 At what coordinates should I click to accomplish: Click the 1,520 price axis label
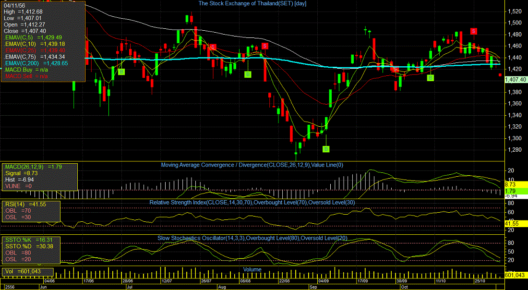[514, 12]
